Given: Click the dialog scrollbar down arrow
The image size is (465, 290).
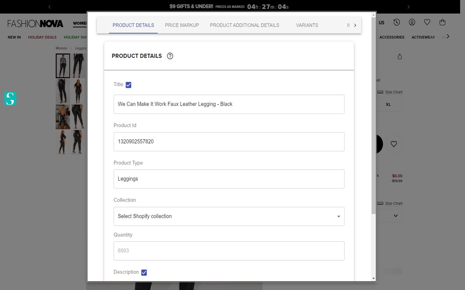Looking at the screenshot, I should point(373,278).
